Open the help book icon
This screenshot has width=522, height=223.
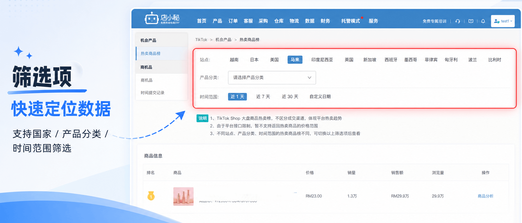tap(471, 21)
